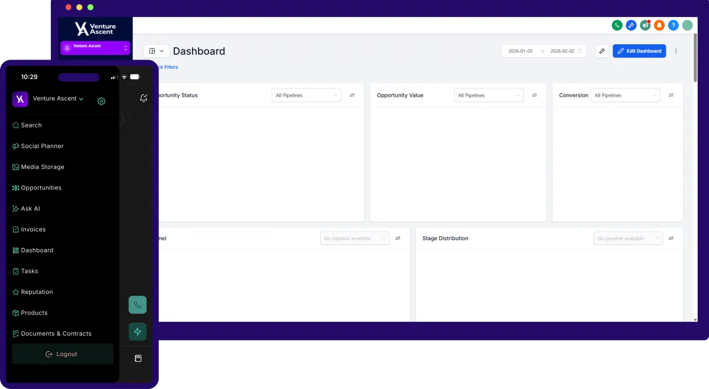
Task: Open the gear settings icon on the phone
Action: (102, 101)
